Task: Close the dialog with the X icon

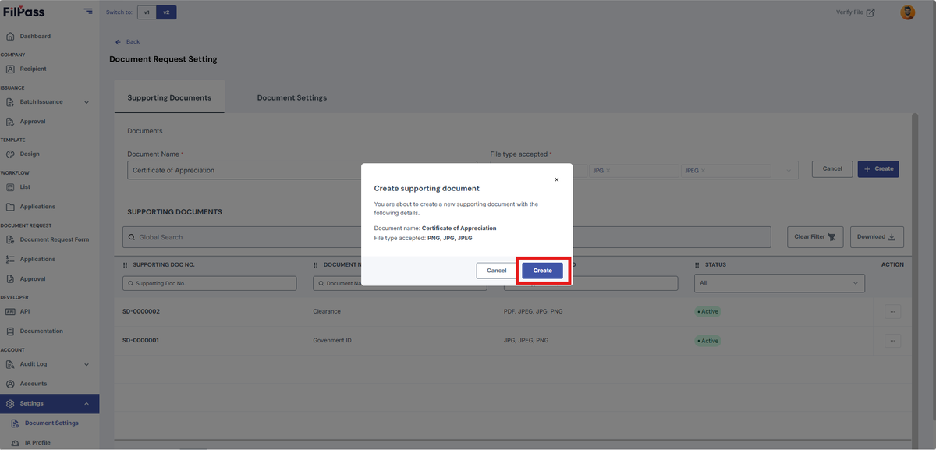Action: [x=556, y=179]
